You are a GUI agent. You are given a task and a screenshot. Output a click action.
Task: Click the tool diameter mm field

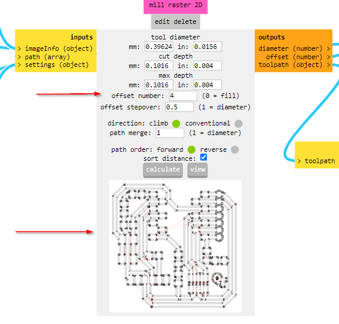pos(159,47)
